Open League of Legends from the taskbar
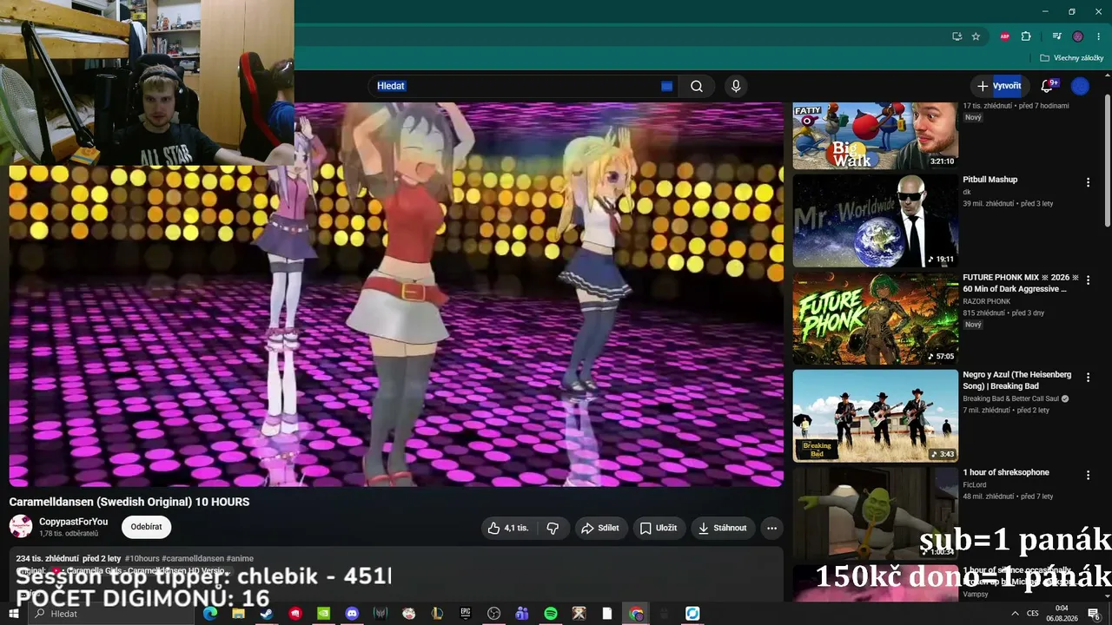This screenshot has width=1112, height=625. (437, 614)
